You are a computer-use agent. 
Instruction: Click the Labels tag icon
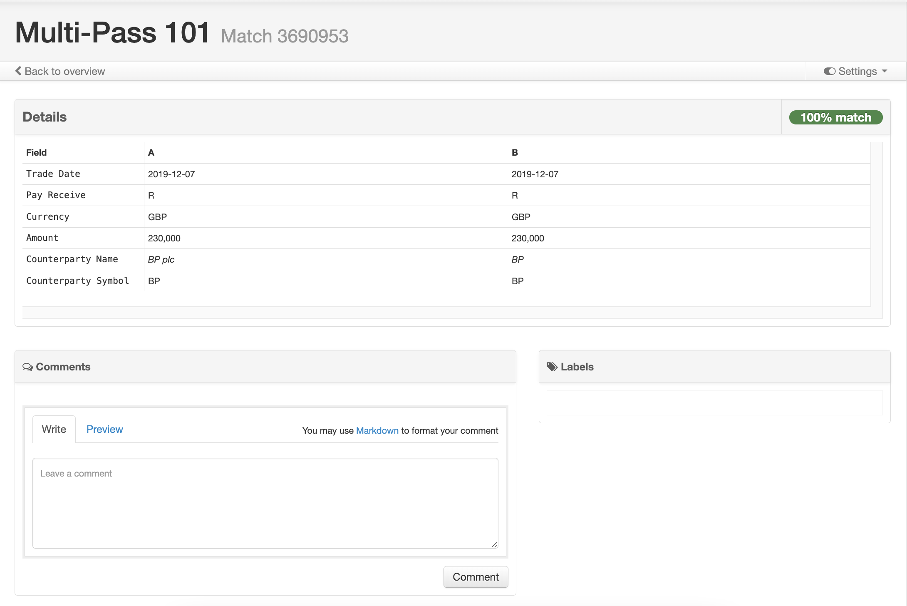click(552, 367)
